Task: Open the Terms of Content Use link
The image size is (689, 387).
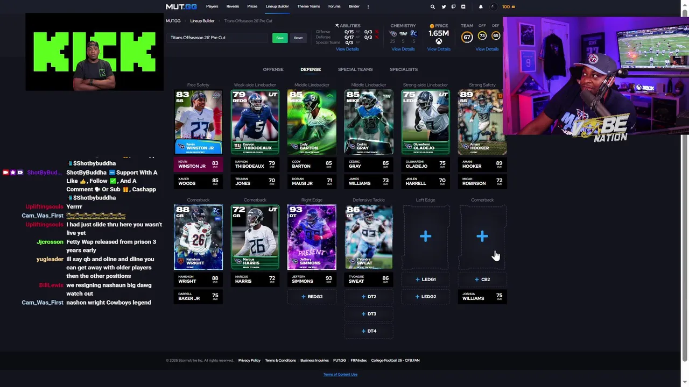Action: [340, 374]
